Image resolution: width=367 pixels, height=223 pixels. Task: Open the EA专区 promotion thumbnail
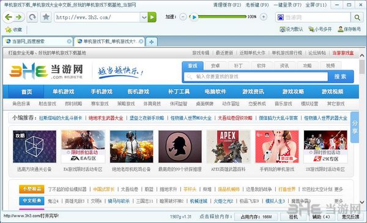(x=83, y=147)
